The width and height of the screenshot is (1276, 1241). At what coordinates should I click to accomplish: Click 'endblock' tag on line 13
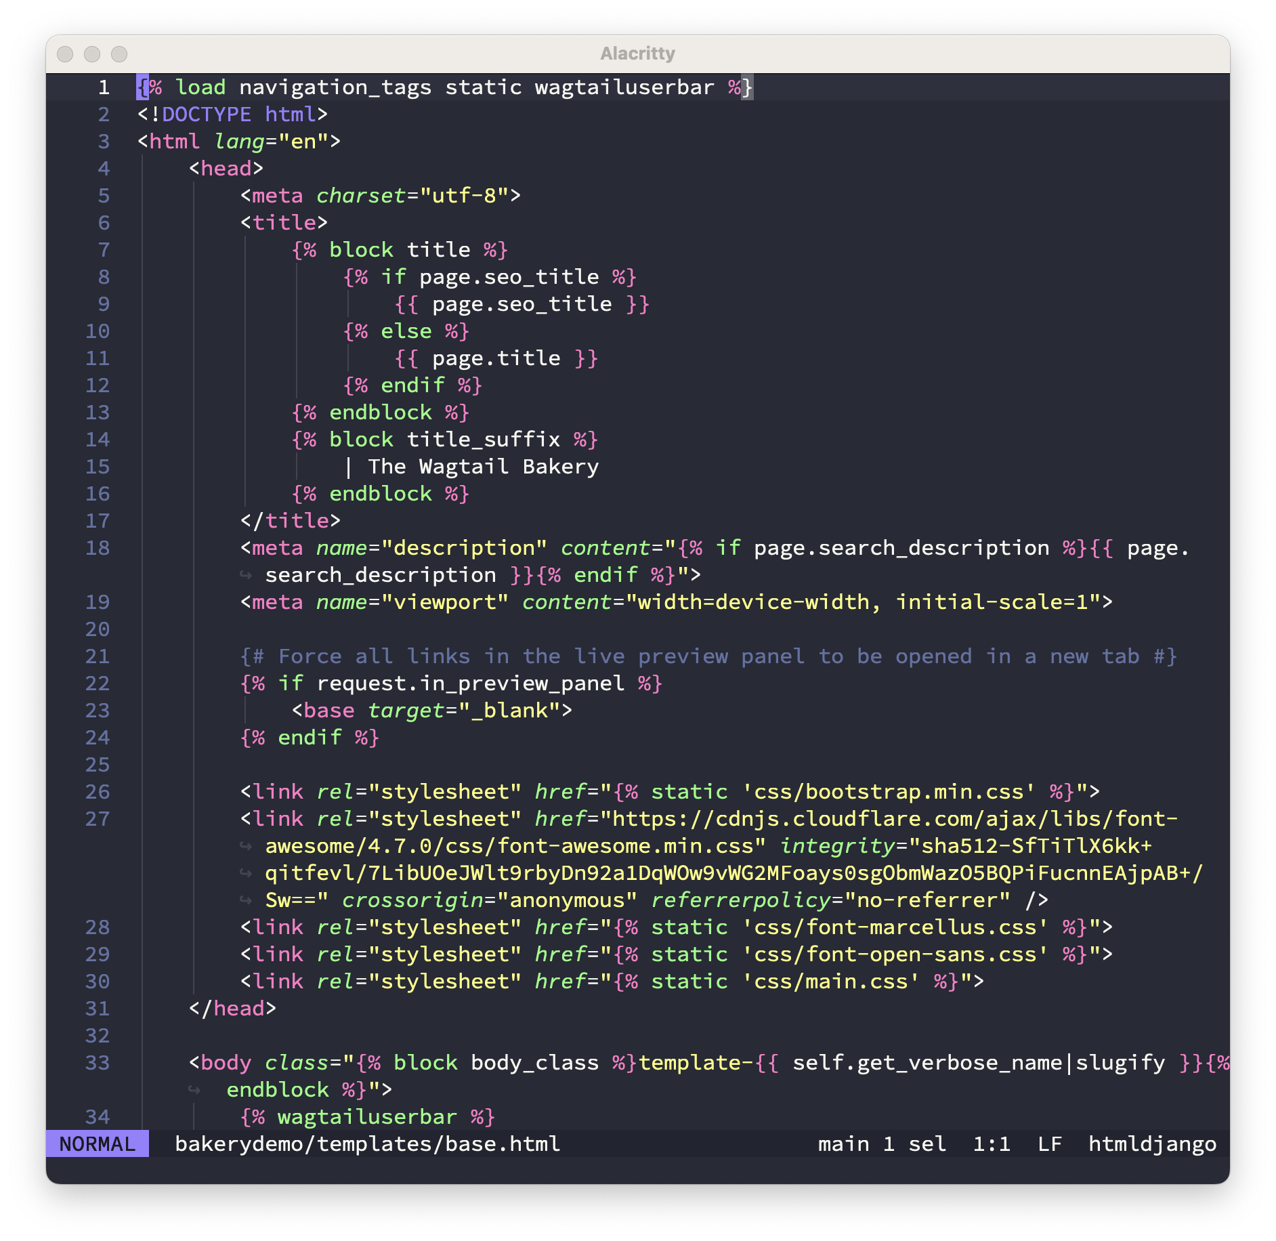[x=381, y=413]
